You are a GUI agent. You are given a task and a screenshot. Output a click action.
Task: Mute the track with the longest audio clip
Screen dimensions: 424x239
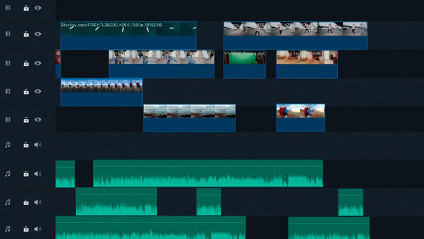tap(38, 174)
